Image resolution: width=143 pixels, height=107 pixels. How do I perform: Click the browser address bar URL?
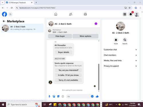click(37, 8)
